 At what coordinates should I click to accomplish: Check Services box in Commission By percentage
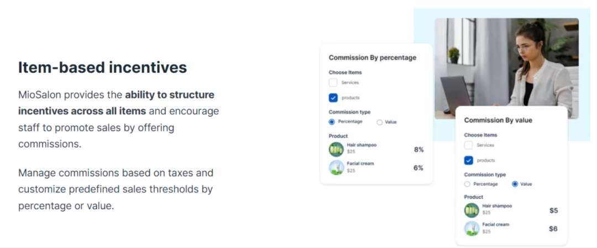click(x=333, y=83)
